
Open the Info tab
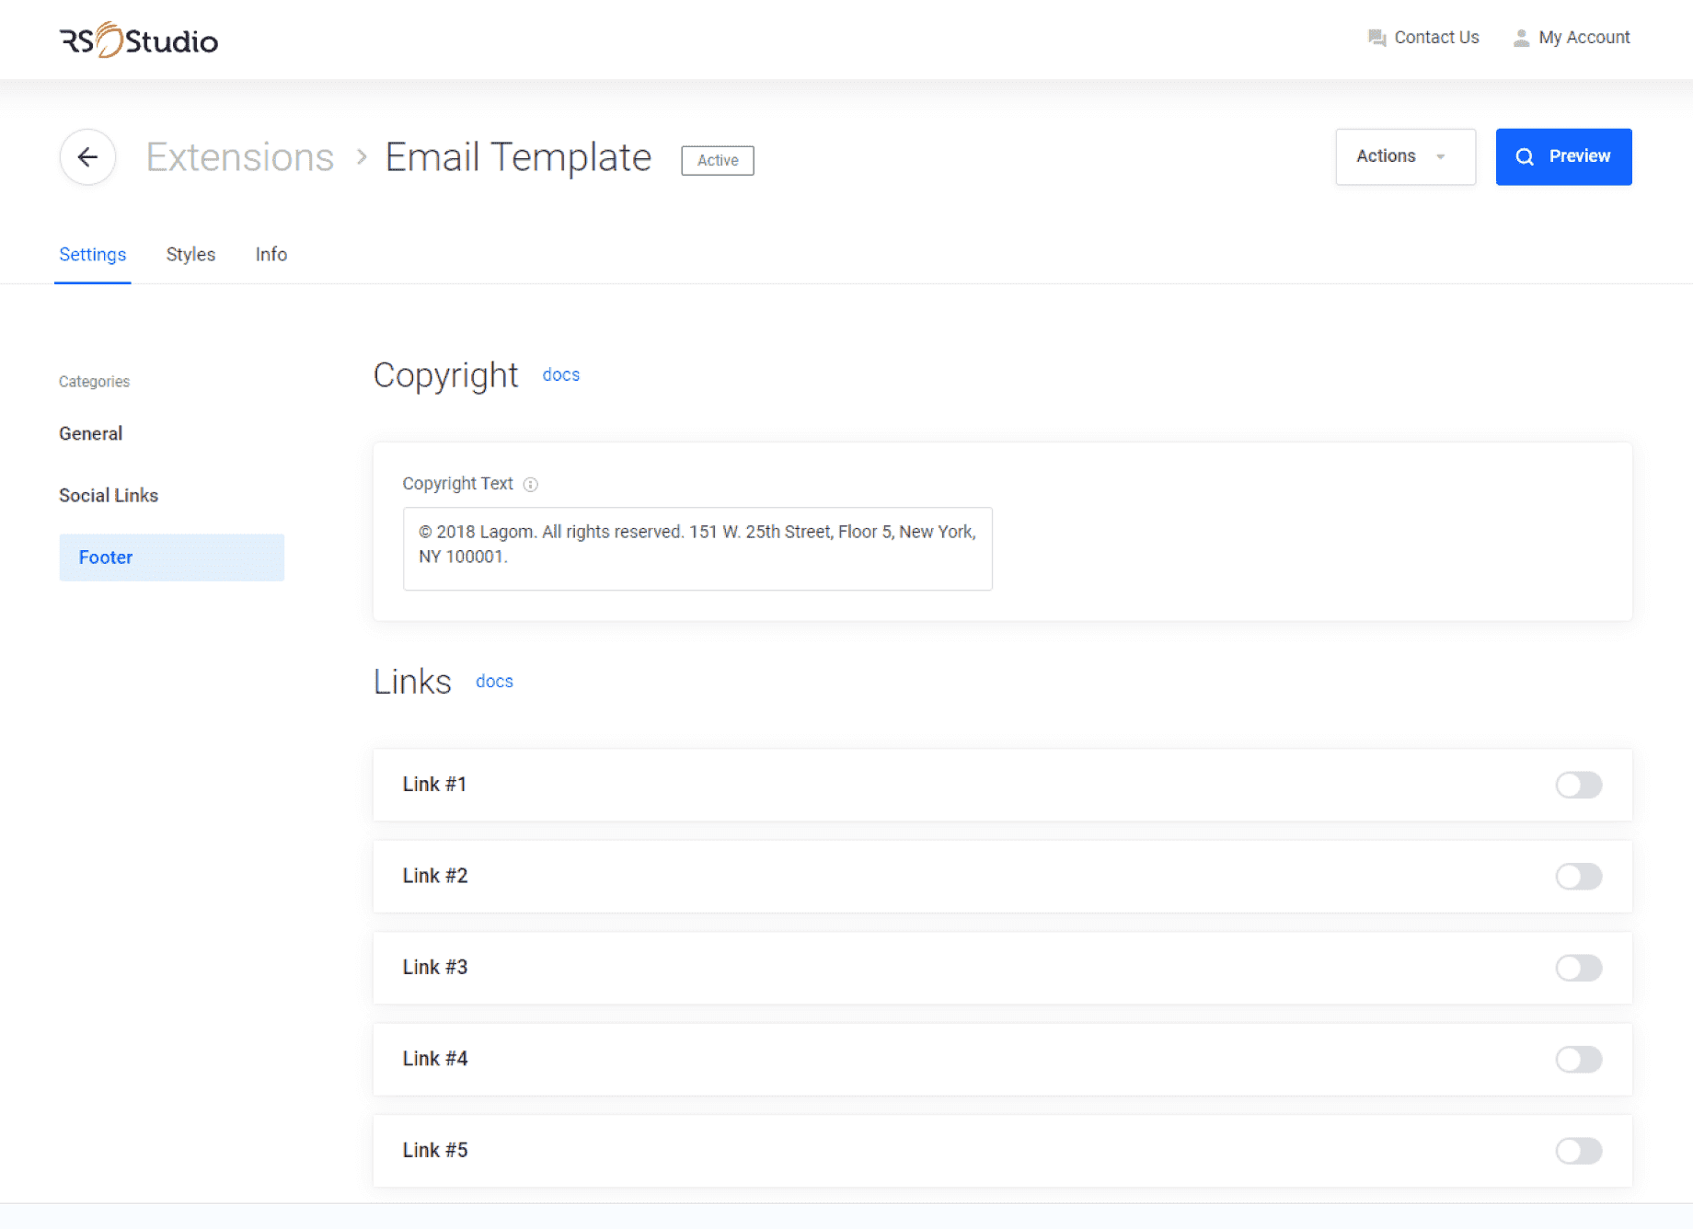pyautogui.click(x=271, y=255)
